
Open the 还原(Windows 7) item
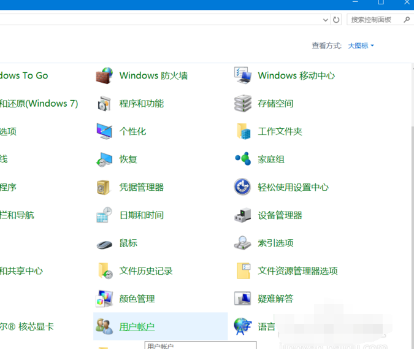point(39,104)
